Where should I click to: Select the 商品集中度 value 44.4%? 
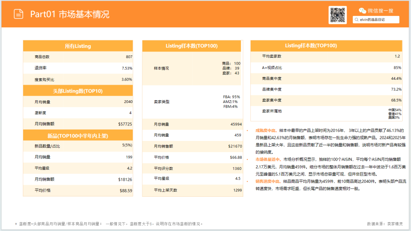pyautogui.click(x=396, y=79)
